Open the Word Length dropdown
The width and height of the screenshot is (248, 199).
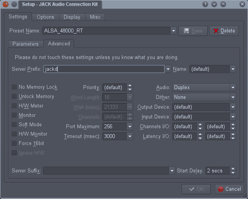click(x=130, y=97)
